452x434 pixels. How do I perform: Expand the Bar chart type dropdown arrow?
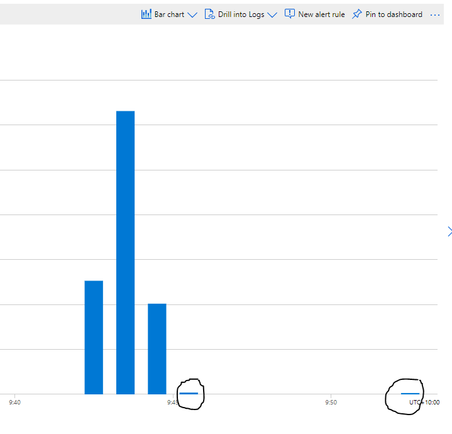pos(192,14)
